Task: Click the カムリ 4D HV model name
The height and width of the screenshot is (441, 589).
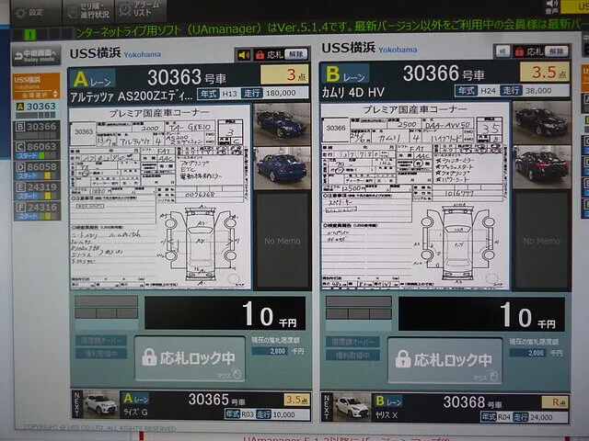Action: pos(352,92)
